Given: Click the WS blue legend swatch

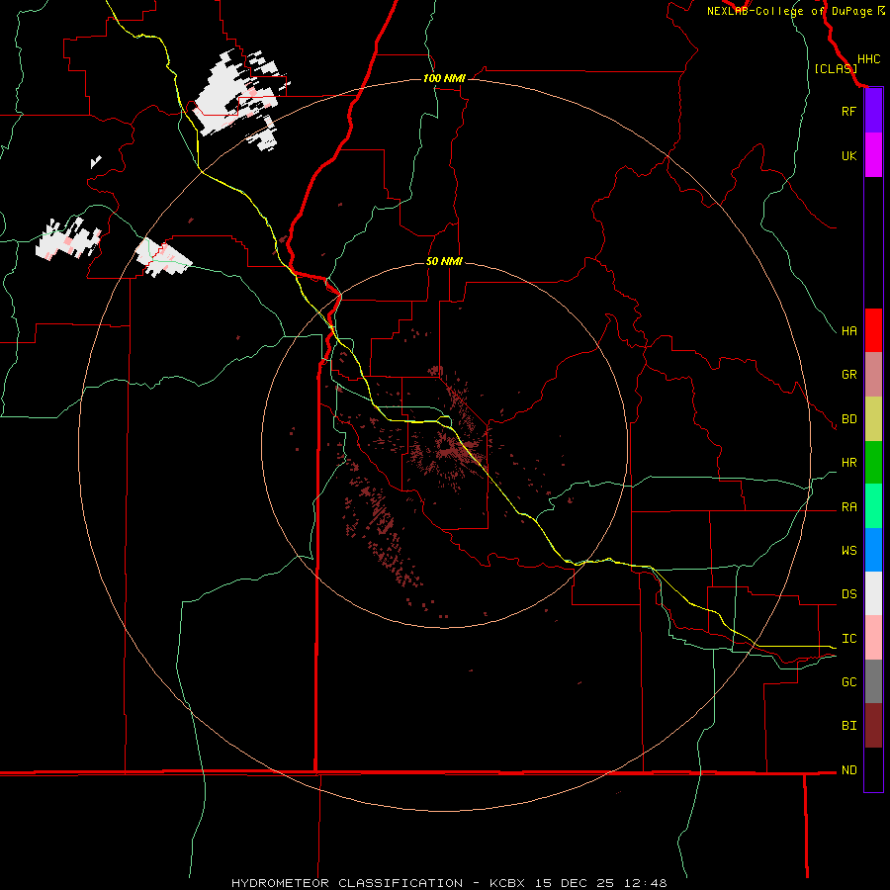Looking at the screenshot, I should click(x=873, y=550).
